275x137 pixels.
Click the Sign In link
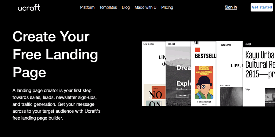[x=231, y=7]
